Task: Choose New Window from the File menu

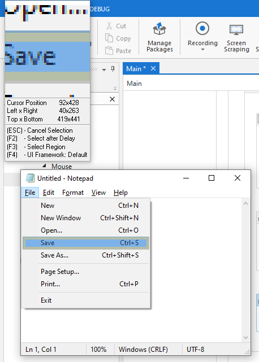Action: pos(86,217)
